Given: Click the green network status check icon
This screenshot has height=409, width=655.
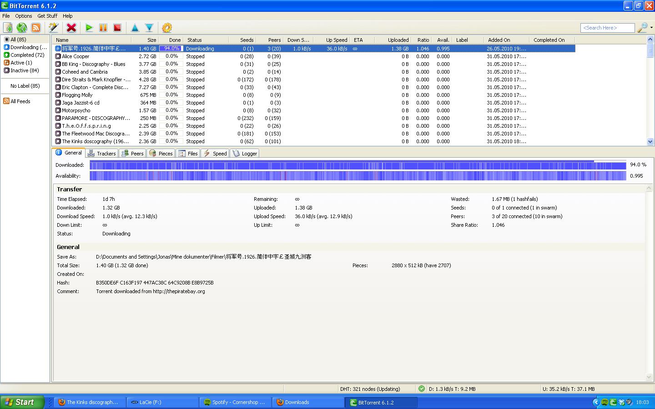Looking at the screenshot, I should 422,389.
